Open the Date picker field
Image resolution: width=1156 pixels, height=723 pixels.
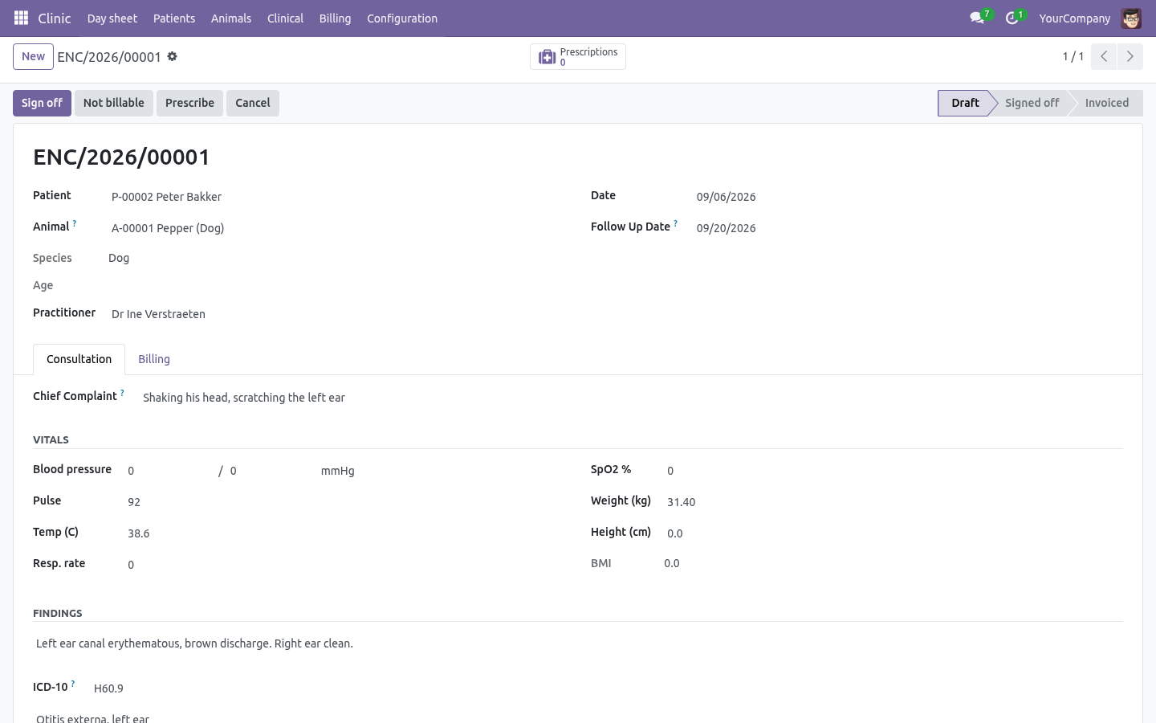[908, 197]
